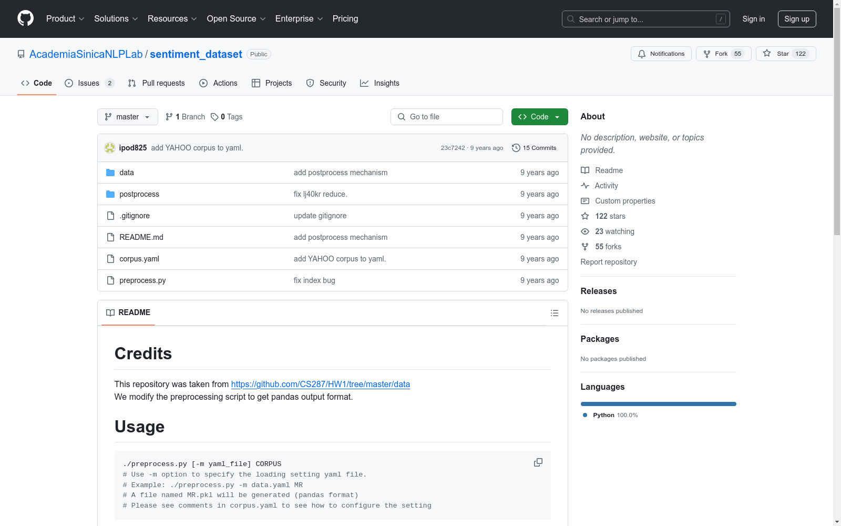
Task: Open the Custom properties link
Action: 618,201
